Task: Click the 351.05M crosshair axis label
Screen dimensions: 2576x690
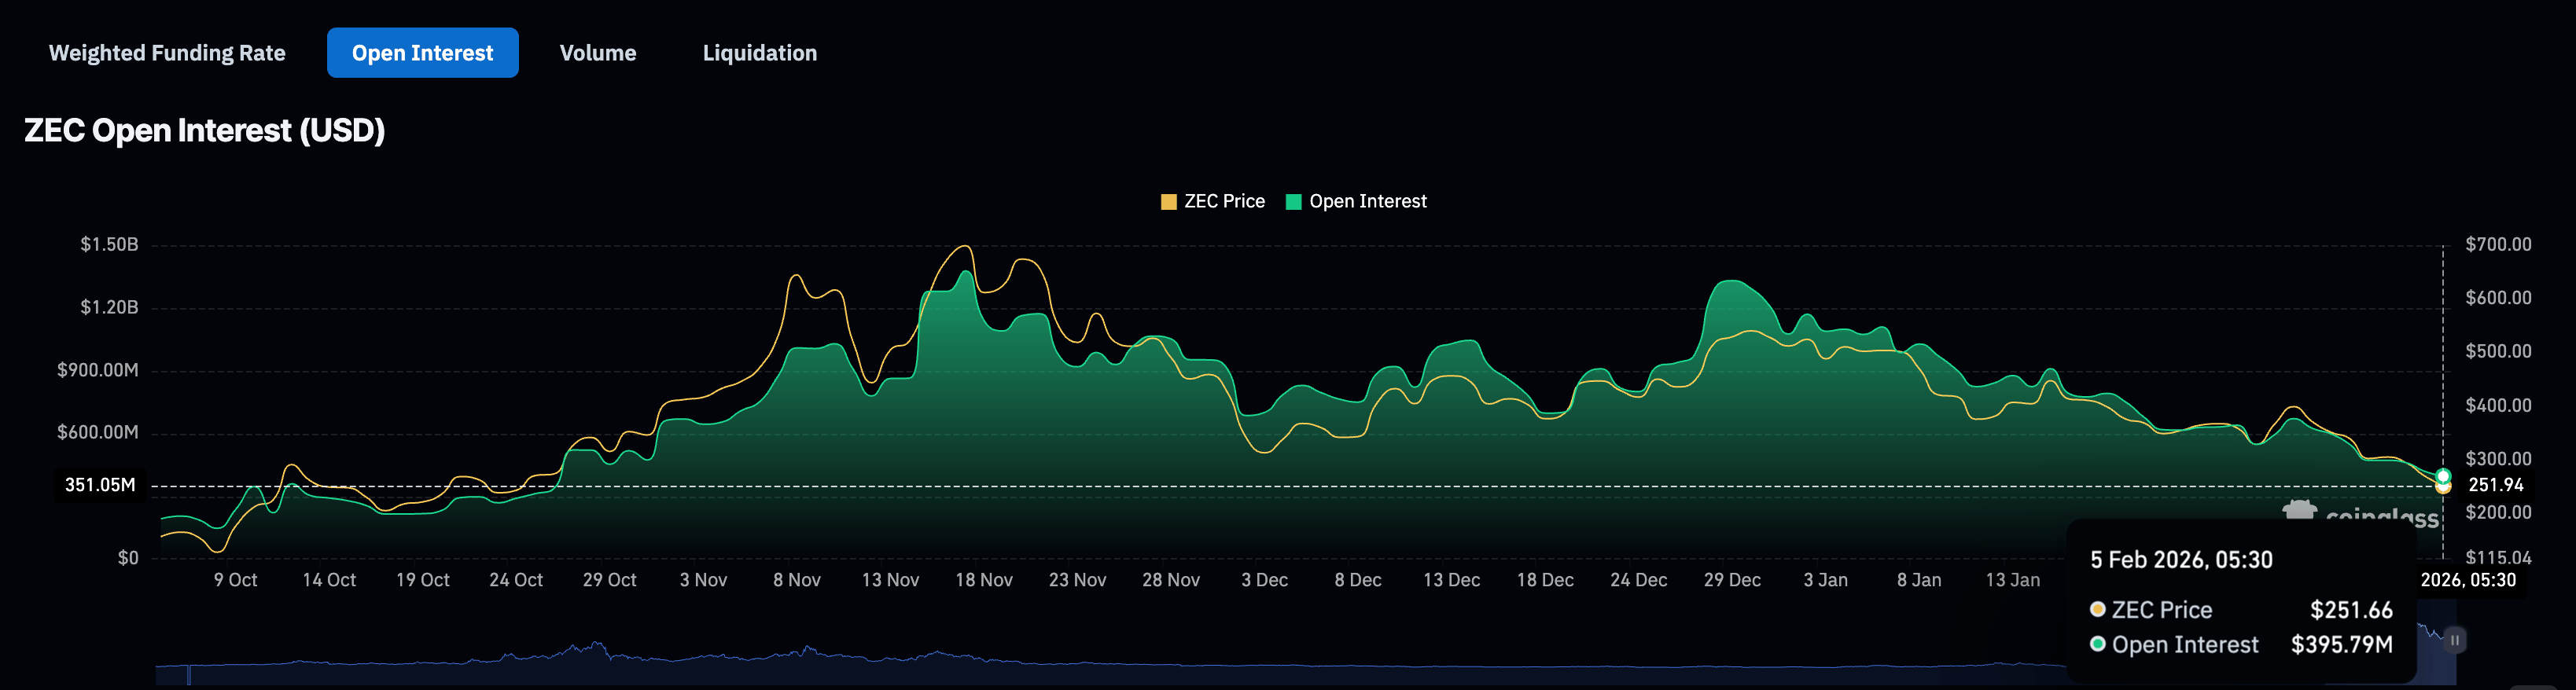Action: pyautogui.click(x=99, y=486)
